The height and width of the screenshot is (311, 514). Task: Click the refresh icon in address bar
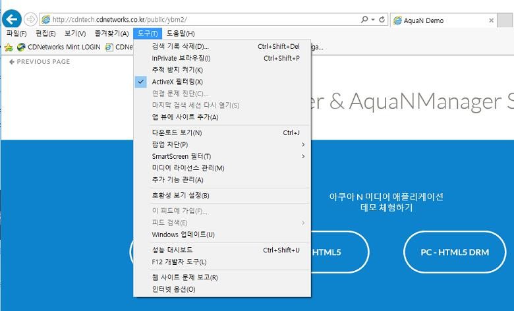[x=382, y=20]
